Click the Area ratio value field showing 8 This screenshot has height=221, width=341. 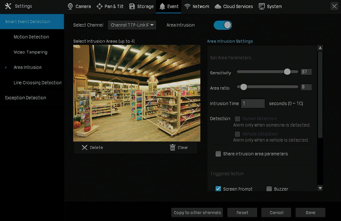tap(306, 87)
